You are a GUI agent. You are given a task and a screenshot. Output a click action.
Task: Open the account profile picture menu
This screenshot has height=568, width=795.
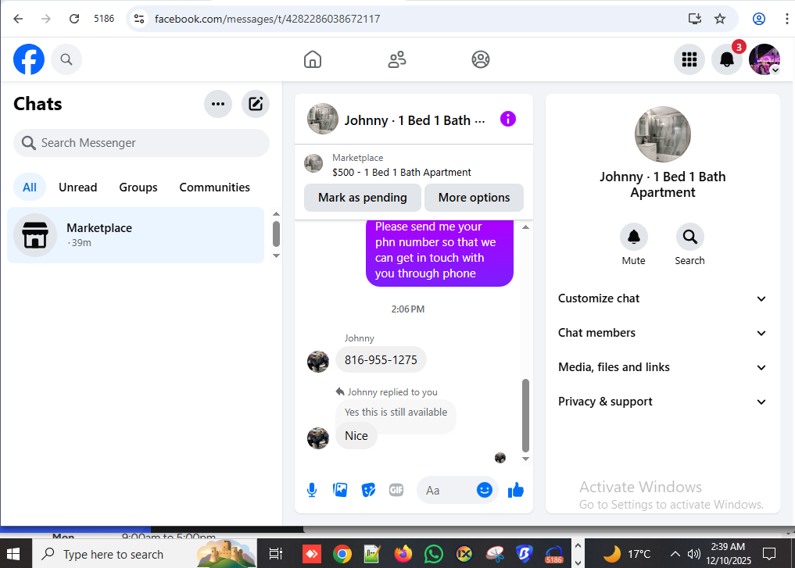[765, 59]
